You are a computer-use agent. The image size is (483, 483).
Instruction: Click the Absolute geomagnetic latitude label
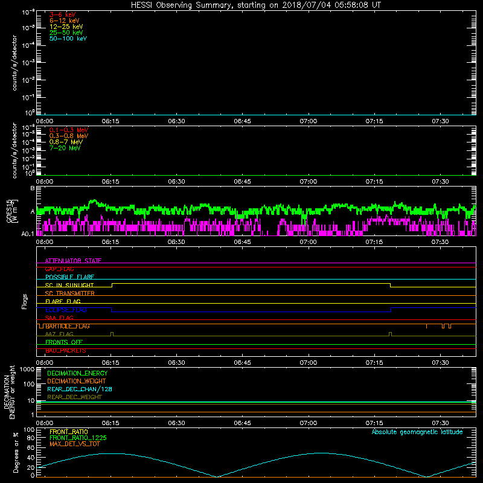[x=417, y=432]
